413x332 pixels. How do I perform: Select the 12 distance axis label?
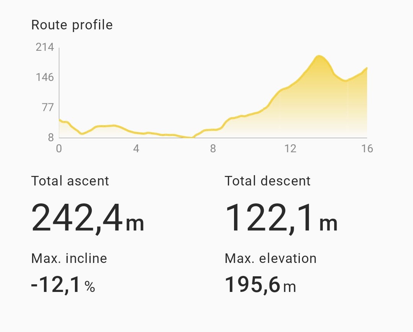(x=290, y=148)
